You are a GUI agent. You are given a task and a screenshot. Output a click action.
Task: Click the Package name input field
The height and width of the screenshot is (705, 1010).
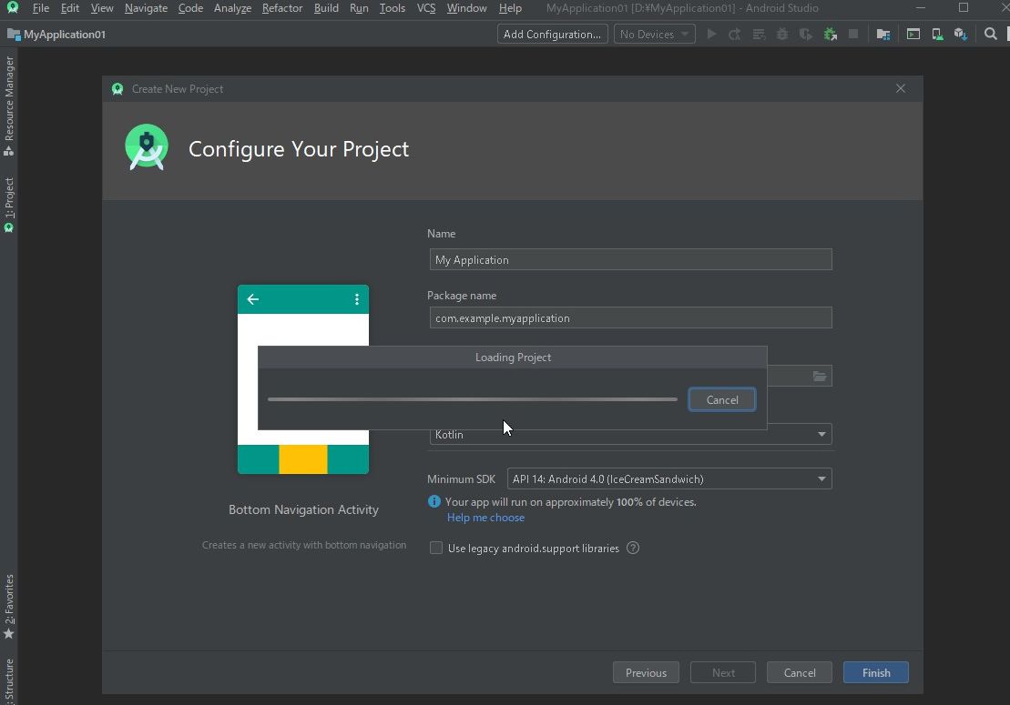(x=630, y=317)
